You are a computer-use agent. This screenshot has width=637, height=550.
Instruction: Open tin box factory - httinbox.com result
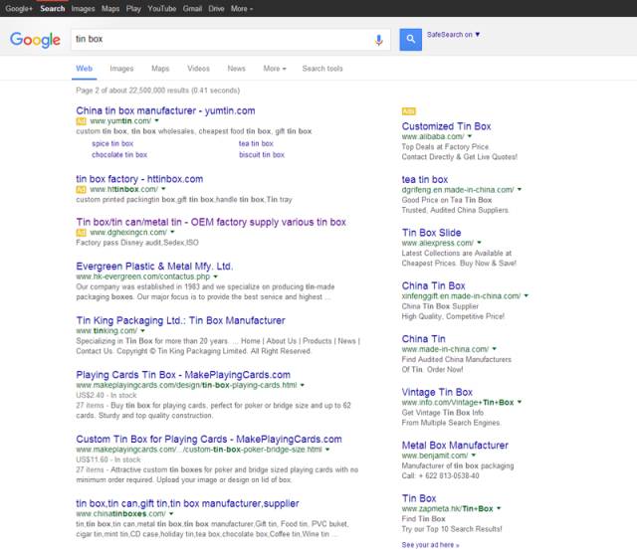point(139,179)
